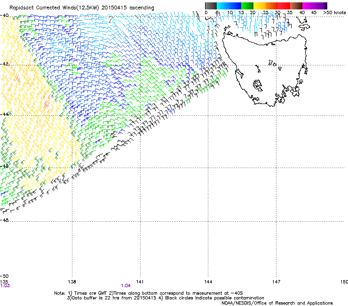Click the 'Times are GMT' note line

(149, 293)
